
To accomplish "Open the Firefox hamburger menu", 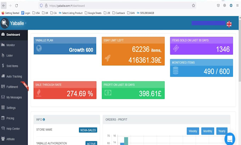I will tap(237, 5).
